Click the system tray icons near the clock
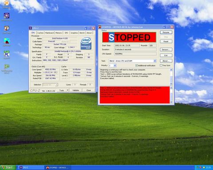The width and height of the screenshot is (213, 170). click(x=201, y=167)
